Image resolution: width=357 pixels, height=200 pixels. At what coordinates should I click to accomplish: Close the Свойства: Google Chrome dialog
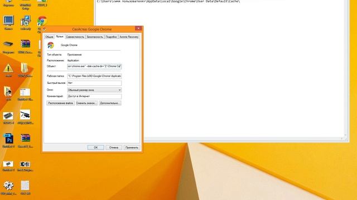(x=138, y=28)
